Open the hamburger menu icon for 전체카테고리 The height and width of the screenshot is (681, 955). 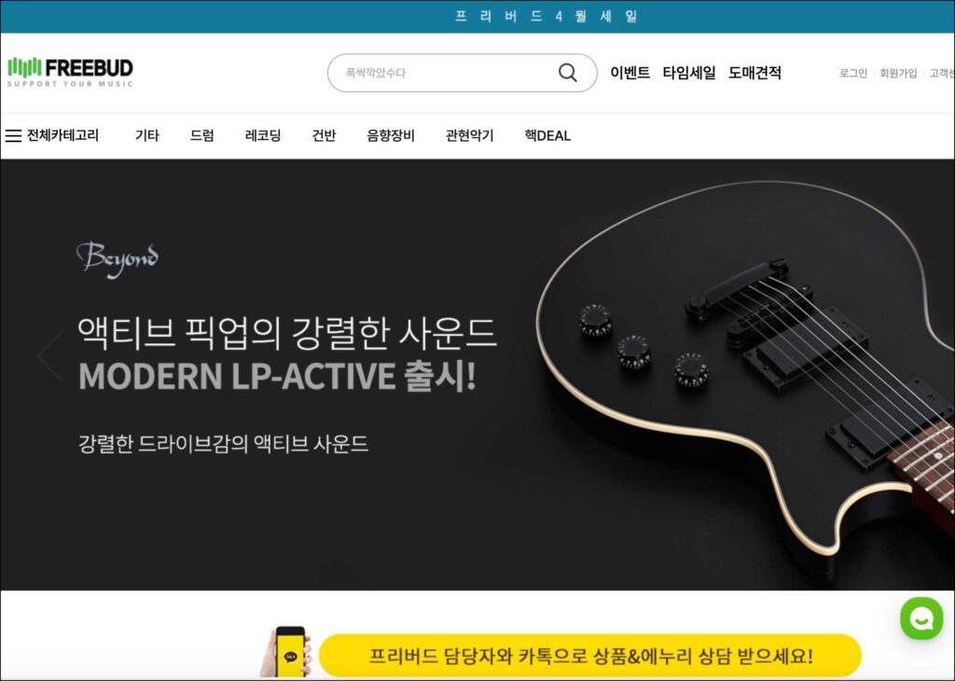13,135
